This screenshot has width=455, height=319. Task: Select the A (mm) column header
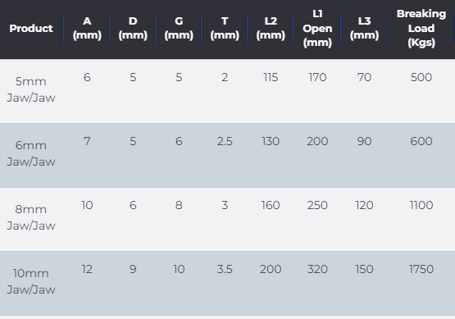point(87,28)
